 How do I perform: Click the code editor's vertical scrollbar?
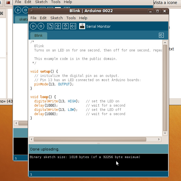click(x=165, y=85)
